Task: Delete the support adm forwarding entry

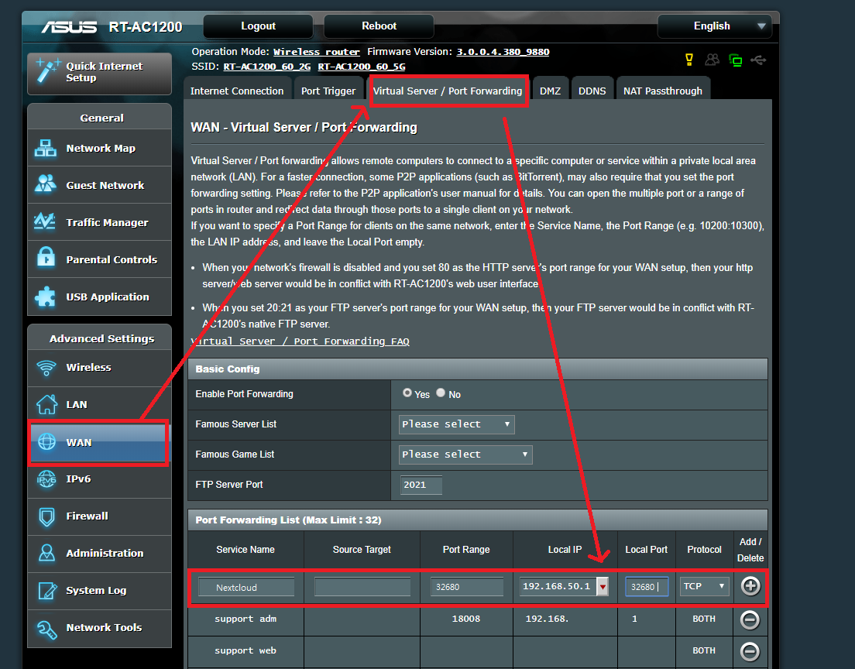Action: 750,619
